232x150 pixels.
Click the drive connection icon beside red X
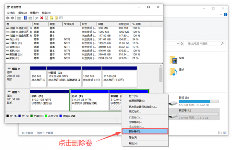pyautogui.click(x=37, y=18)
